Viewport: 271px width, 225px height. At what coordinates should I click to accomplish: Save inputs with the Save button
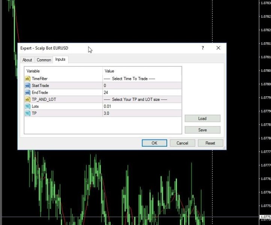pos(202,130)
